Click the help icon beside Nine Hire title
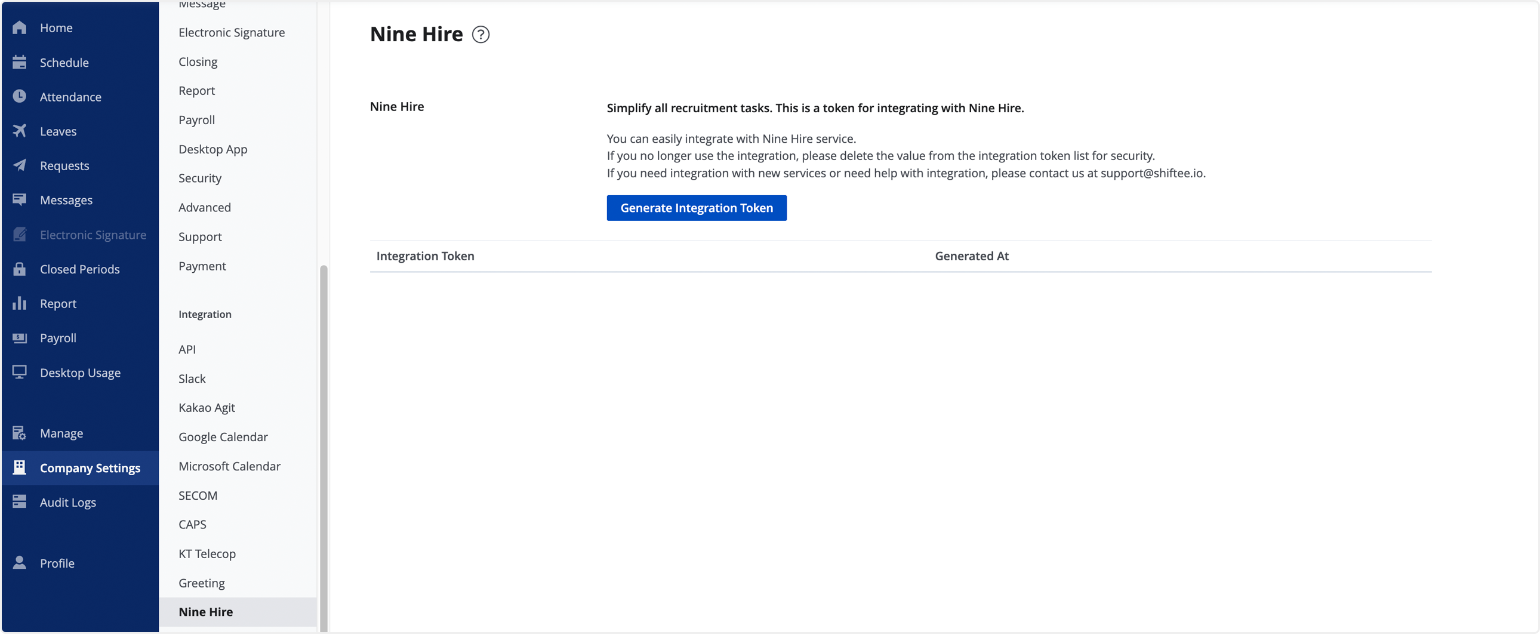The height and width of the screenshot is (634, 1540). coord(480,35)
